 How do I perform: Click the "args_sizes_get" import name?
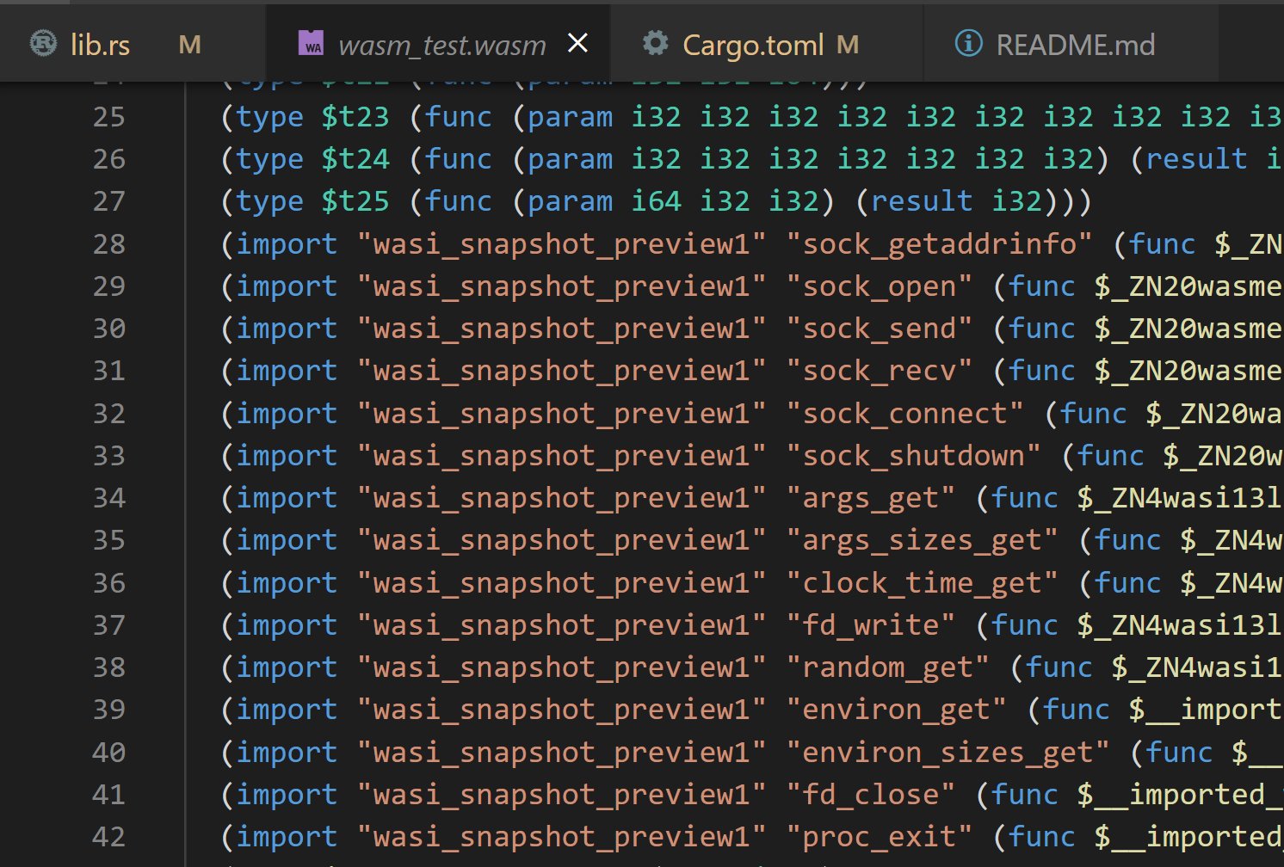923,540
